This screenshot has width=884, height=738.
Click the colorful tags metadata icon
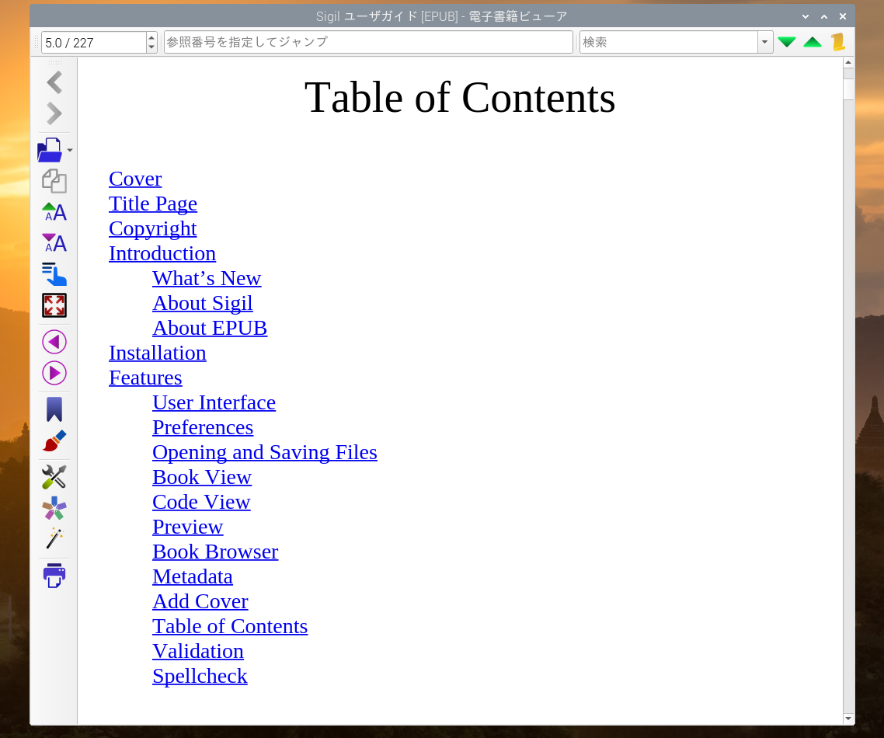click(x=54, y=509)
